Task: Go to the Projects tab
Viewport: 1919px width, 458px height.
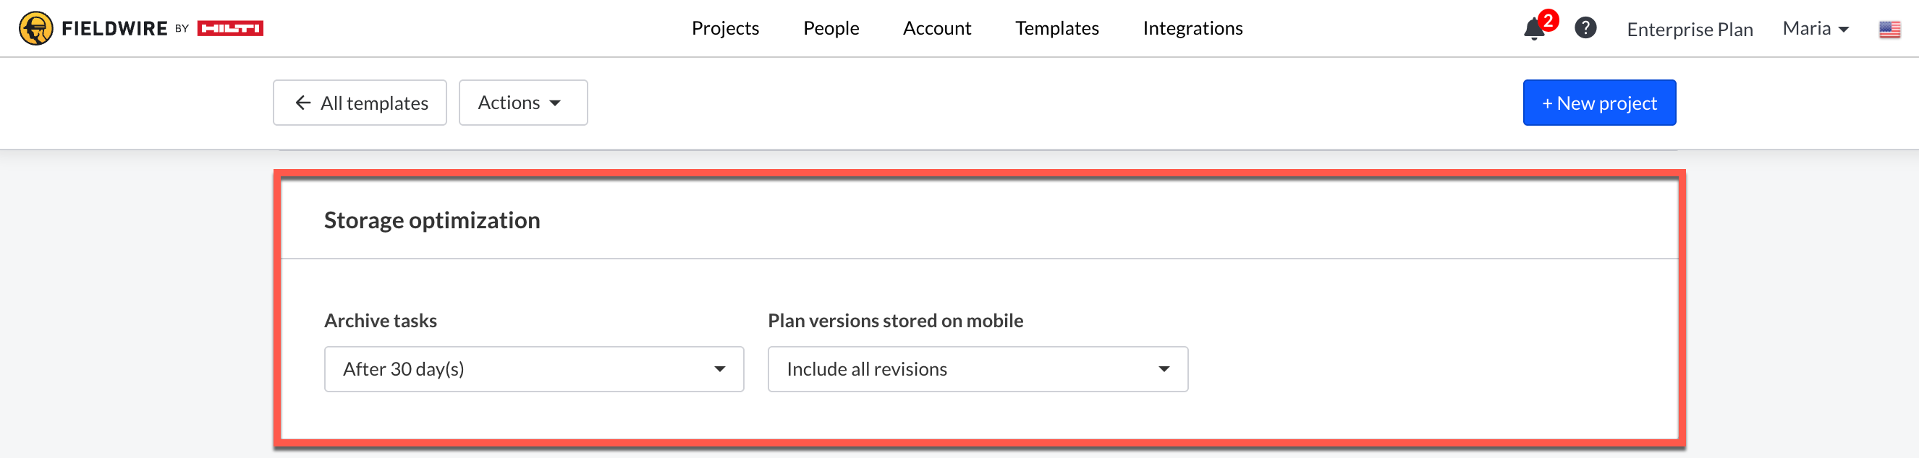Action: [724, 28]
